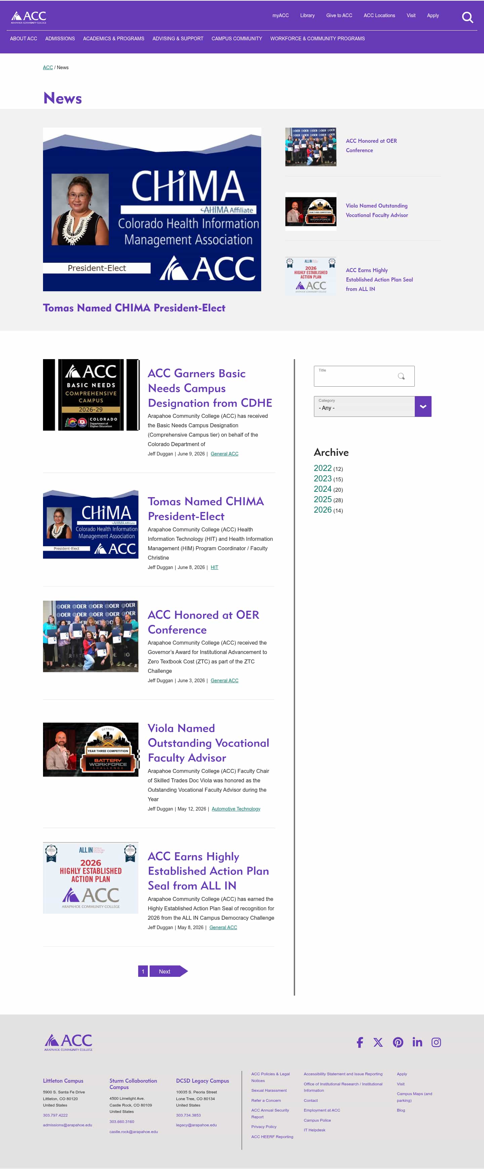Click General ACC tag on the June 9 article
Screen dimensions: 484x1169
tap(224, 454)
